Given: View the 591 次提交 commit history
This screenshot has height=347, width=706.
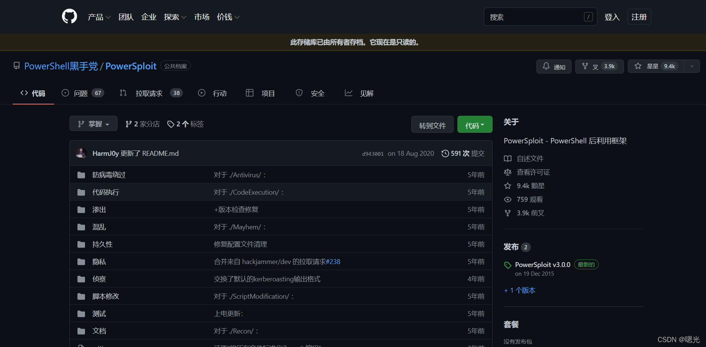Looking at the screenshot, I should [463, 154].
